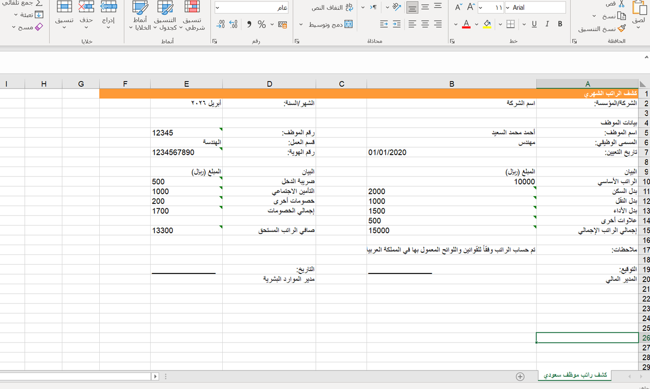Add a new sheet with the plus icon
Screen dimensions: 650x389
pos(520,376)
